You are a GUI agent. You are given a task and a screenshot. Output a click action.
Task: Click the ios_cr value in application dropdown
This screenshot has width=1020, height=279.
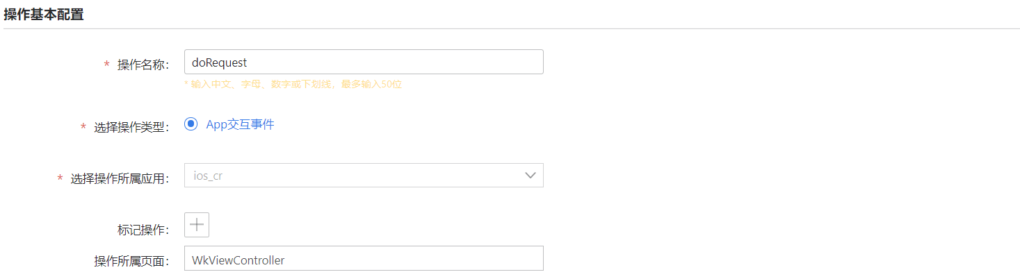click(208, 176)
